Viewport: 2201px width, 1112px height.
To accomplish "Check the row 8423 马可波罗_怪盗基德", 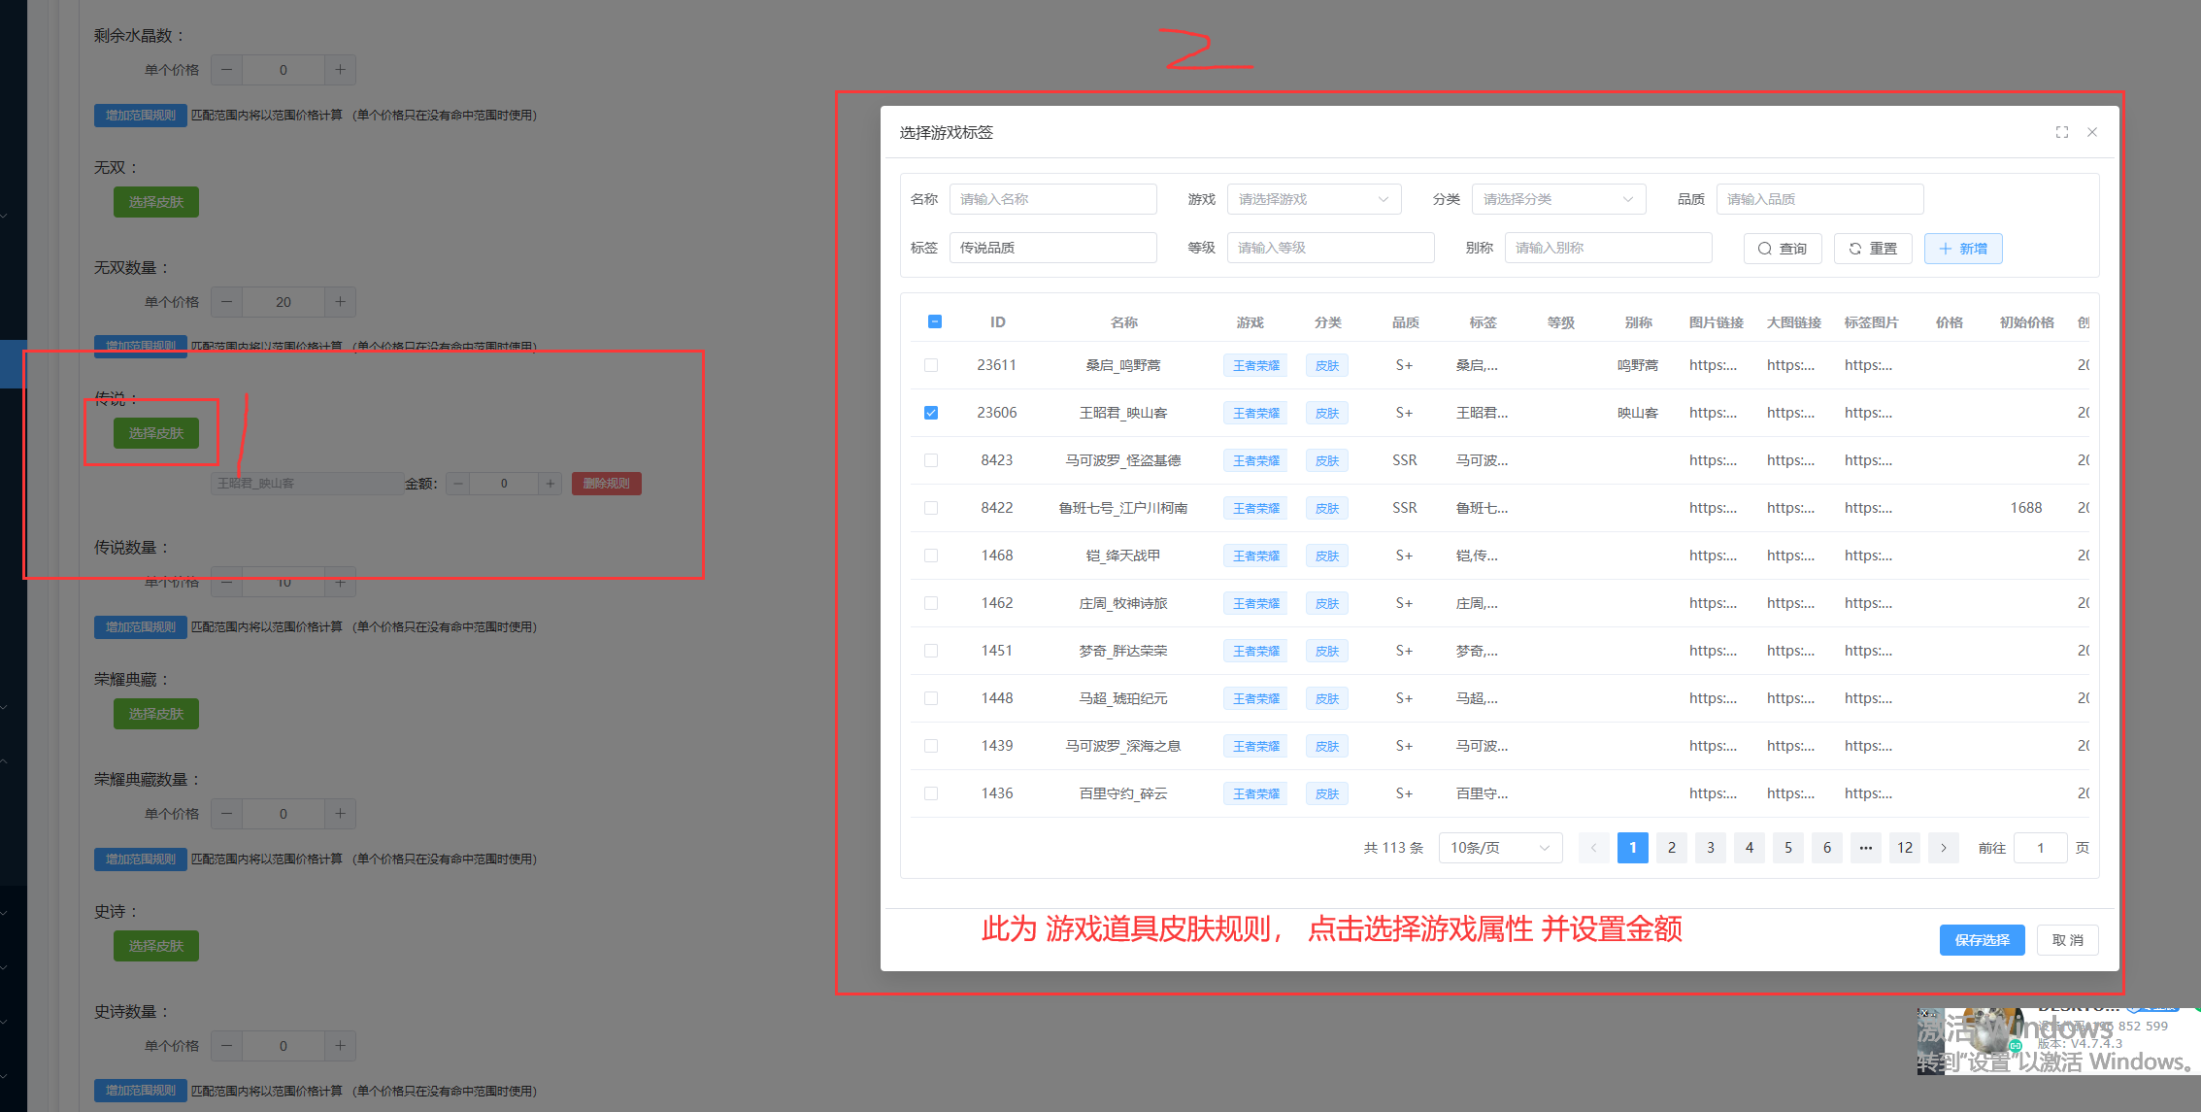I will click(931, 460).
